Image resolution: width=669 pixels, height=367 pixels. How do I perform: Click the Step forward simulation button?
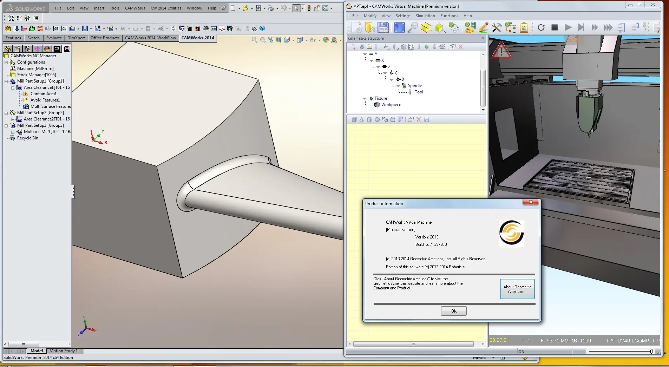pyautogui.click(x=581, y=27)
